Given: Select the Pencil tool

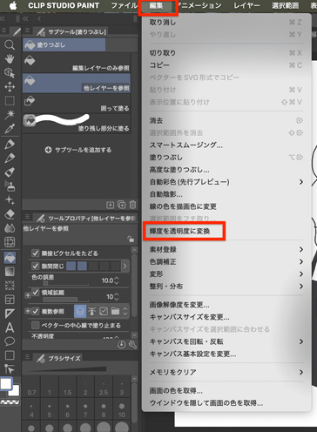Looking at the screenshot, I should (x=10, y=158).
